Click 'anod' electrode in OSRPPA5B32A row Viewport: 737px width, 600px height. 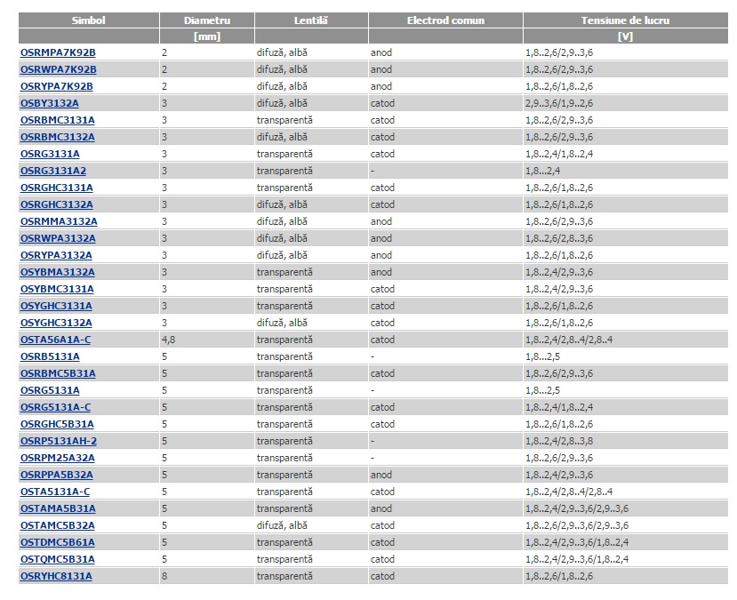[381, 475]
